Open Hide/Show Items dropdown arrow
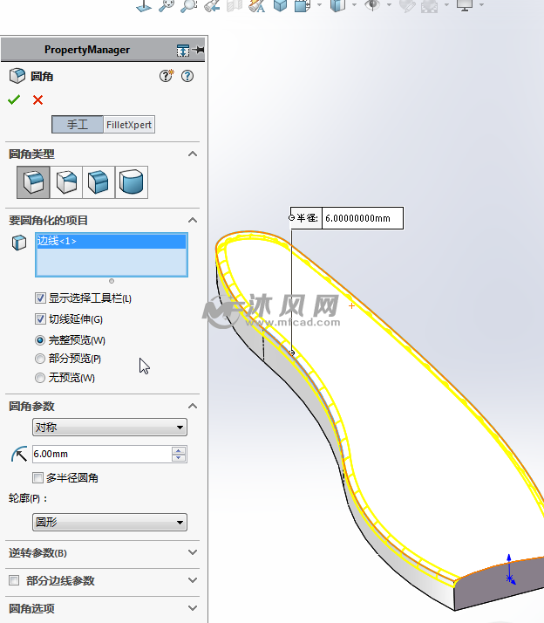544x623 pixels. coord(389,5)
